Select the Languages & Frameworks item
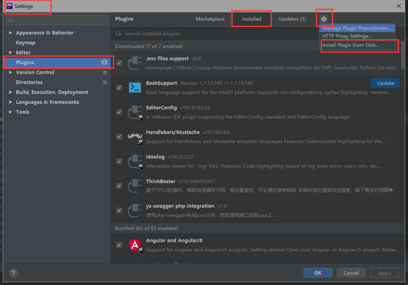Image resolution: width=408 pixels, height=285 pixels. pyautogui.click(x=47, y=102)
